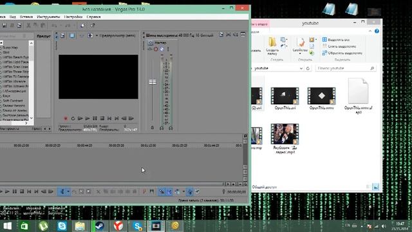Toggle Enable Snapping on timeline toolbar
The image size is (412, 232).
(162, 192)
